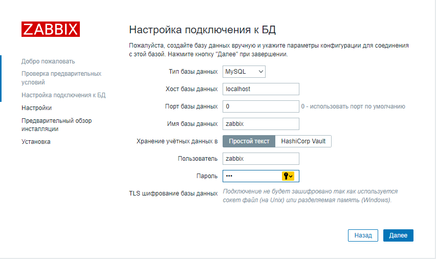The width and height of the screenshot is (436, 259).
Task: Select Настройка подключения к БД sidebar step
Action: pyautogui.click(x=63, y=95)
